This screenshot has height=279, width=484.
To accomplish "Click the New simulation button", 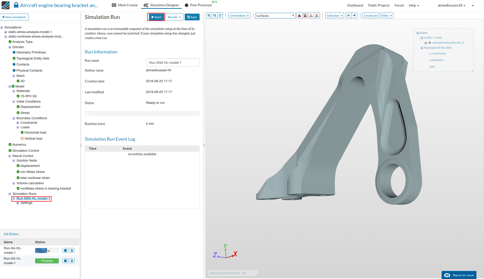I will click(14, 17).
